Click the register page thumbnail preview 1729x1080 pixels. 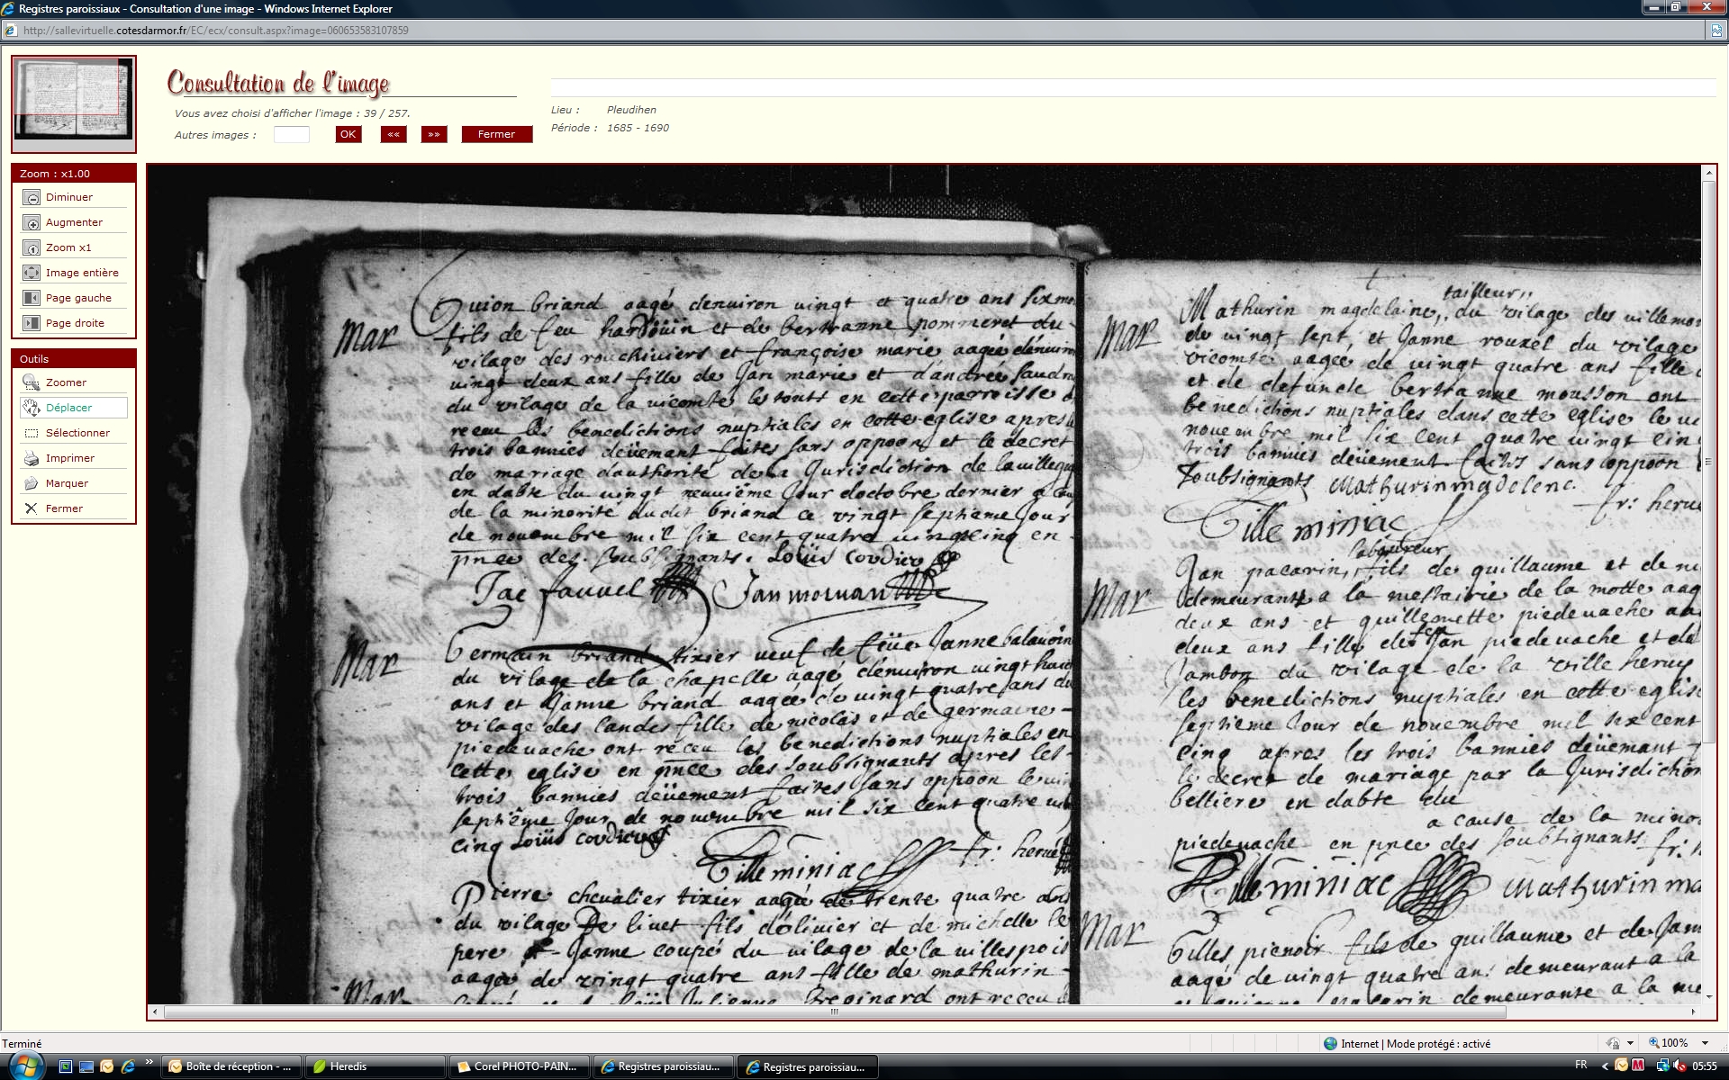click(74, 101)
